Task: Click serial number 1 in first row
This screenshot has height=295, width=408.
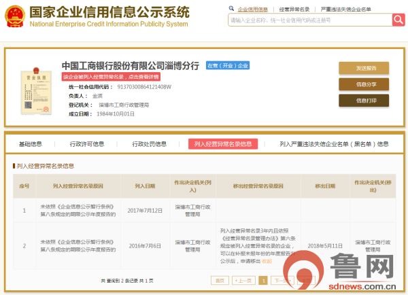Action: [x=24, y=211]
